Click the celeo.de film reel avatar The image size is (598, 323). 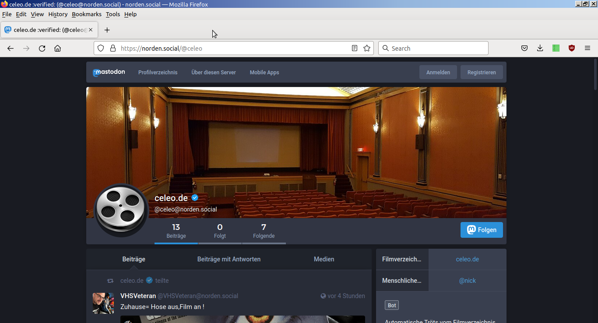[x=121, y=211]
